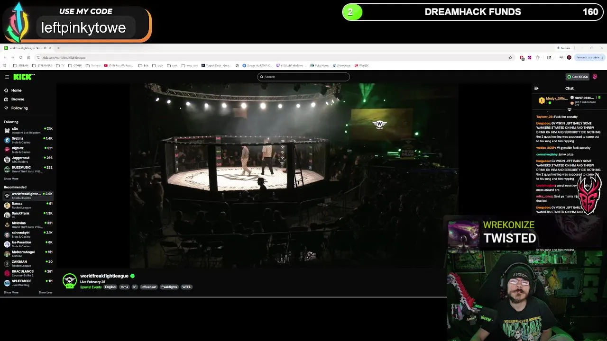
Task: Click Medyk_Offic top gifter entry
Action: pos(553,100)
